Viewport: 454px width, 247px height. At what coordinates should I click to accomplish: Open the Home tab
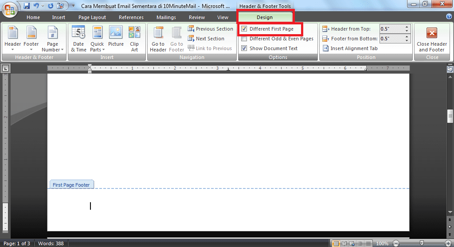33,17
